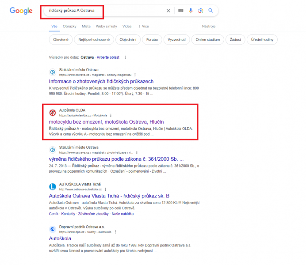Open motocyklu bez omezení, motoškola Ostrava result
The height and width of the screenshot is (265, 306).
(x=107, y=122)
